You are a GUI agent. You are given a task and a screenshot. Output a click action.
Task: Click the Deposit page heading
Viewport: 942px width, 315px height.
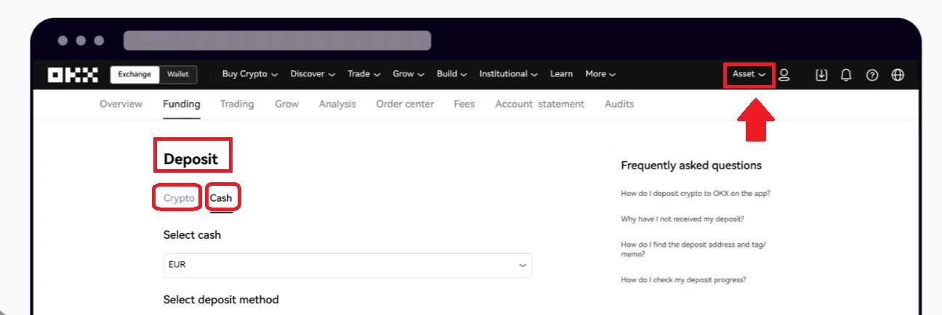coord(190,159)
